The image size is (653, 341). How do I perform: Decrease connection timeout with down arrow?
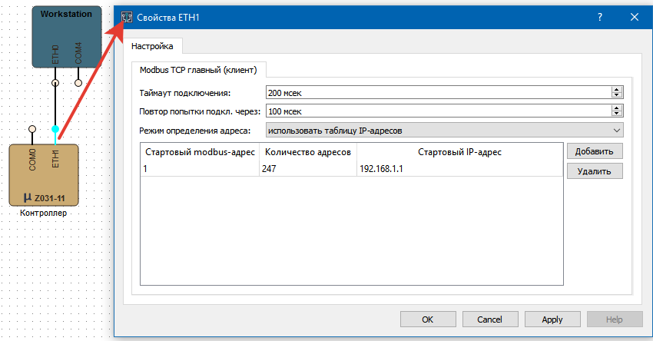pos(617,95)
